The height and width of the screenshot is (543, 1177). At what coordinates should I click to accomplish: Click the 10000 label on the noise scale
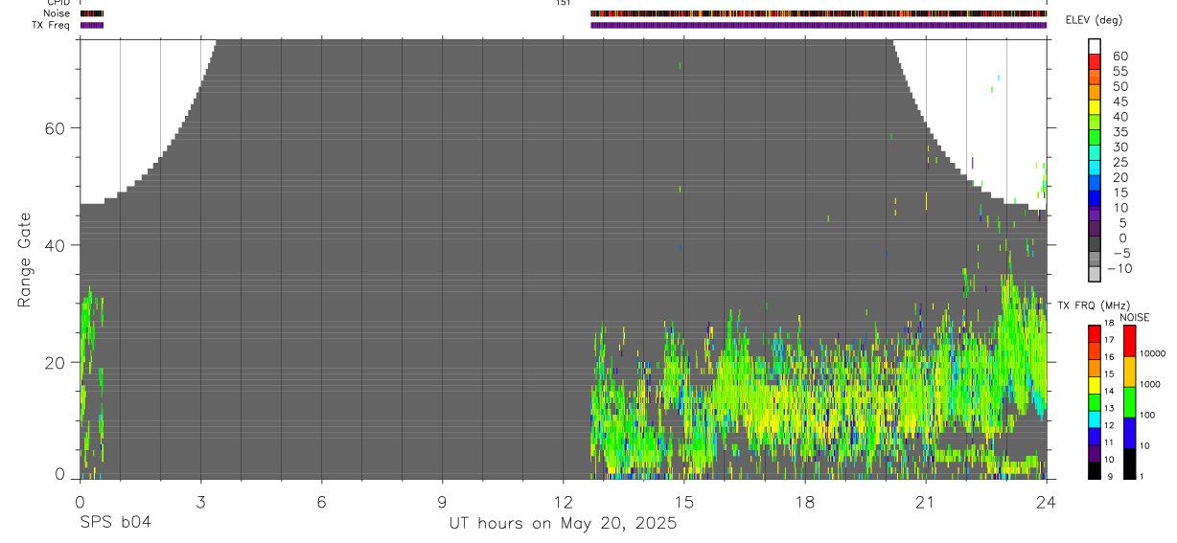point(1152,353)
